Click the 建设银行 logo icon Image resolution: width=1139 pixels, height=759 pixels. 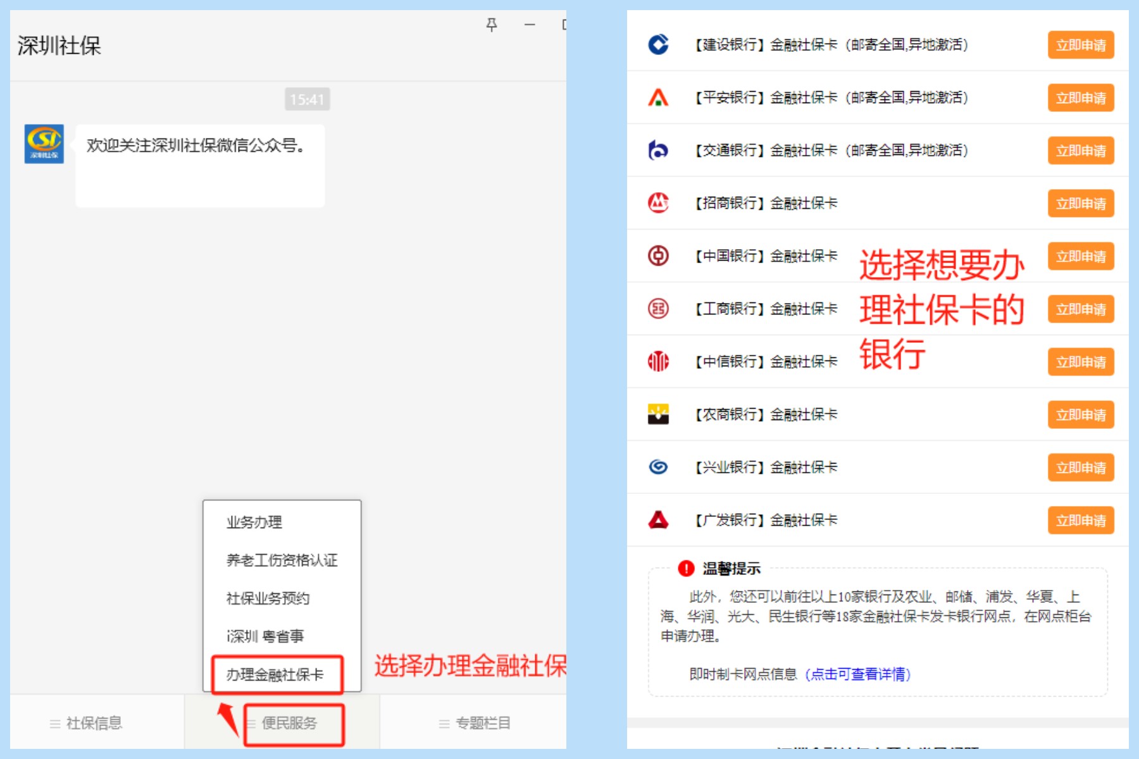[658, 44]
